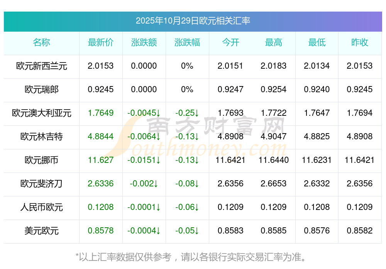386x269 pixels.
Task: Click the 涨跌额 column header
Action: tap(144, 42)
